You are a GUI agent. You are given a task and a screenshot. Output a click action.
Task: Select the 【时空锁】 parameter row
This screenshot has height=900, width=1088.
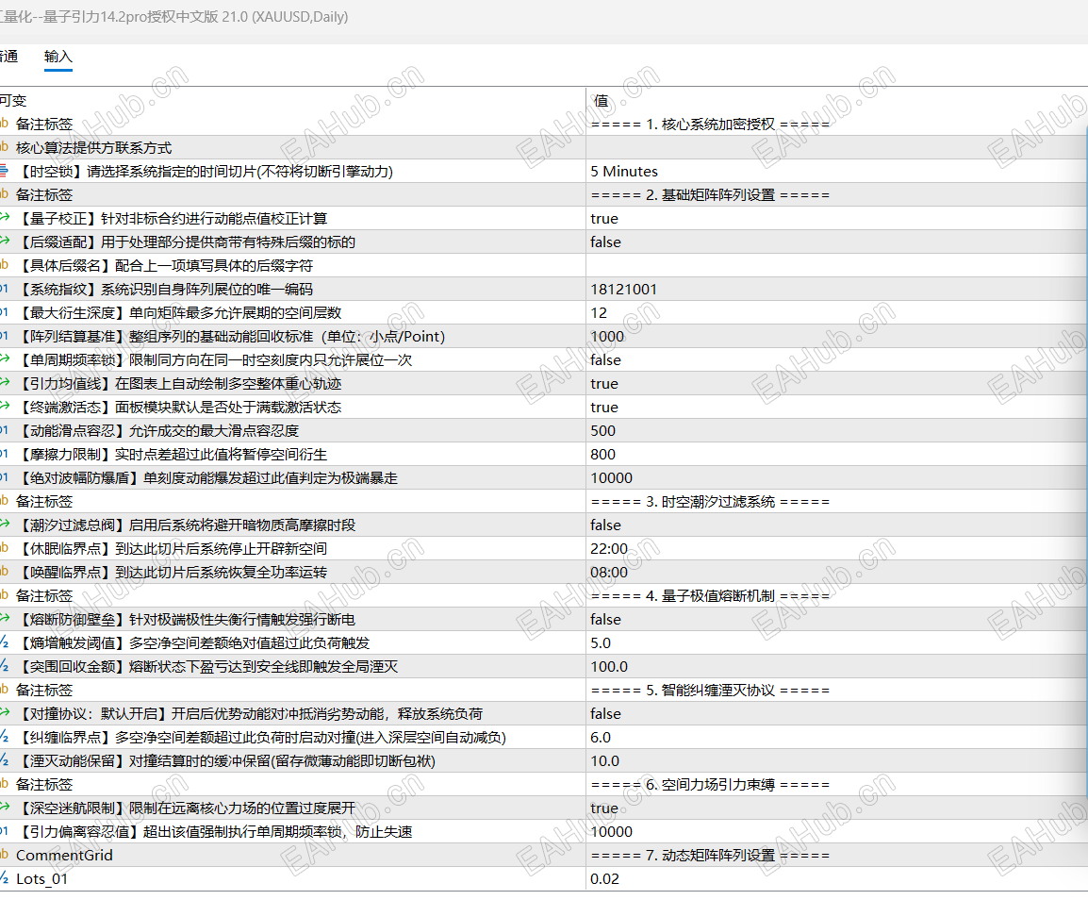click(543, 172)
